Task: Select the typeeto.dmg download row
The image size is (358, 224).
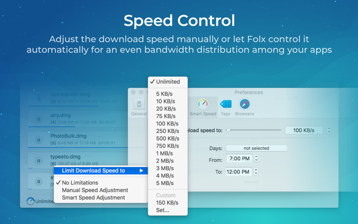Action: (x=77, y=160)
